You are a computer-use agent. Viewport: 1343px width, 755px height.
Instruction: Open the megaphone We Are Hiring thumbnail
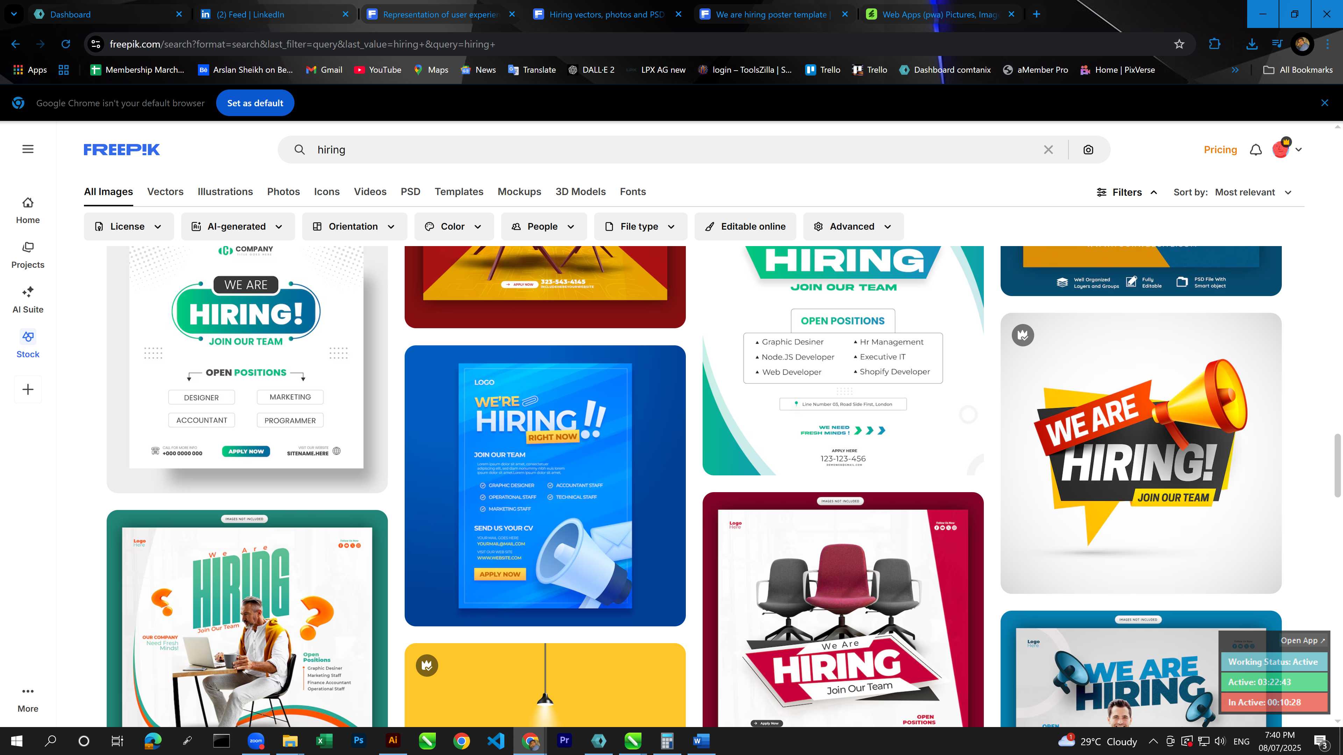pos(1141,453)
